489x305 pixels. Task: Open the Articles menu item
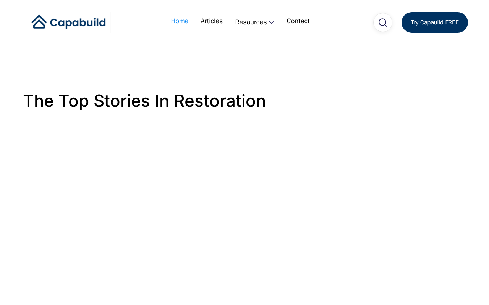(212, 21)
